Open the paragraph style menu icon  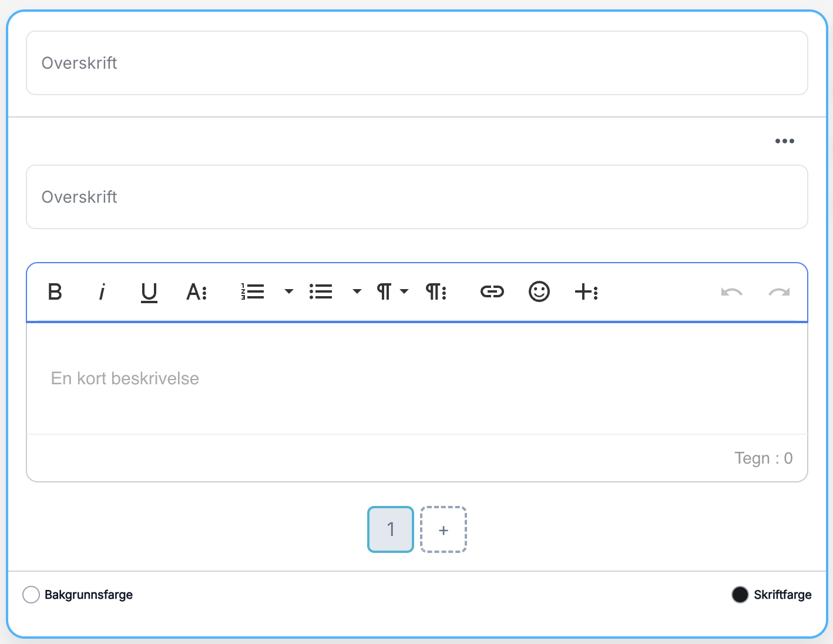click(x=436, y=291)
